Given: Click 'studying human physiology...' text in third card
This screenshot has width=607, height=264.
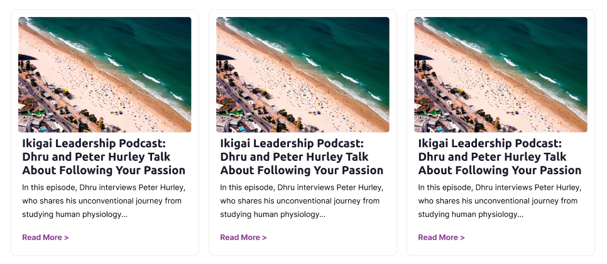Looking at the screenshot, I should tap(471, 214).
